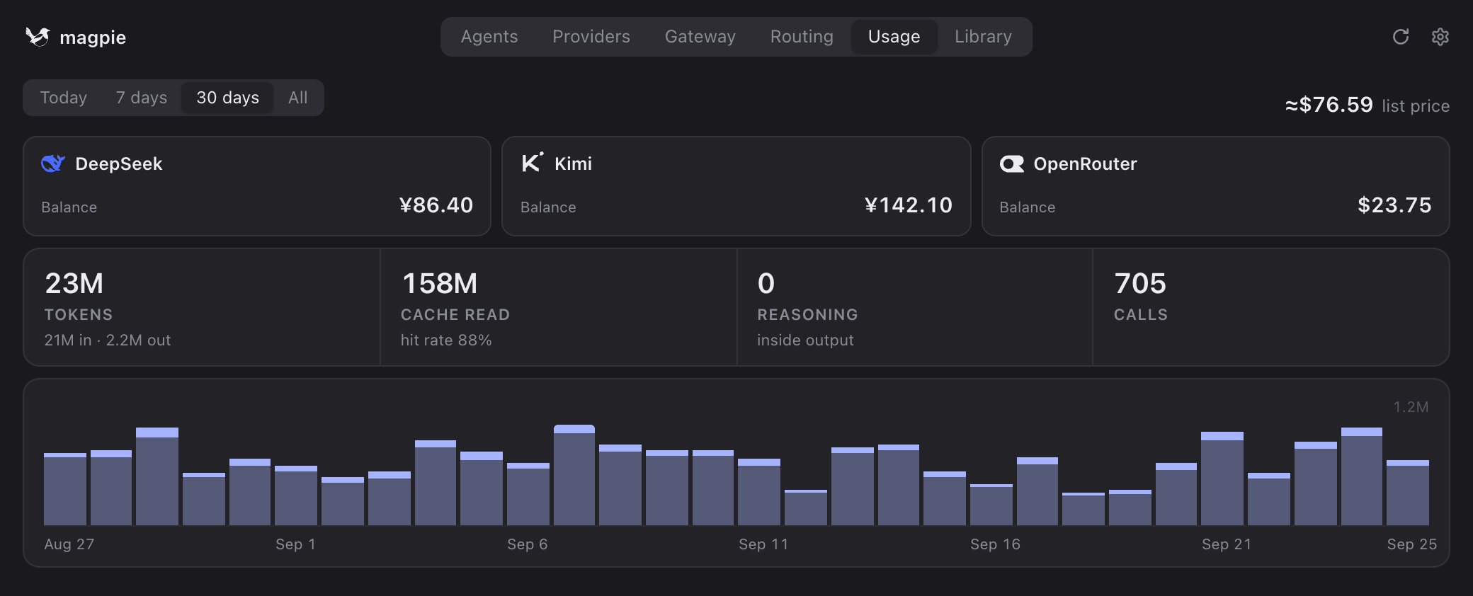Viewport: 1473px width, 596px height.
Task: Select the Routing tab
Action: (x=802, y=37)
